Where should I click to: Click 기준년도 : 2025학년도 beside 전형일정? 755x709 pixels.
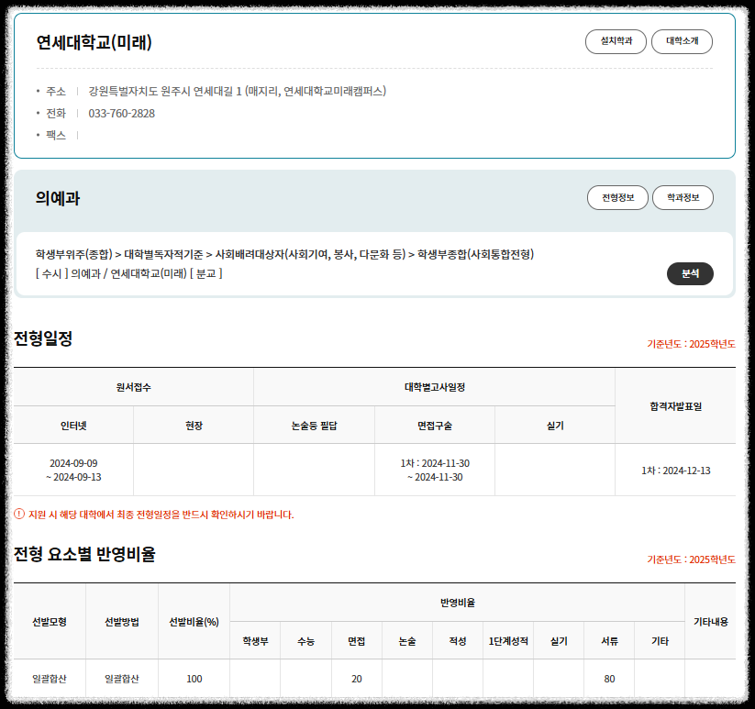(x=691, y=344)
